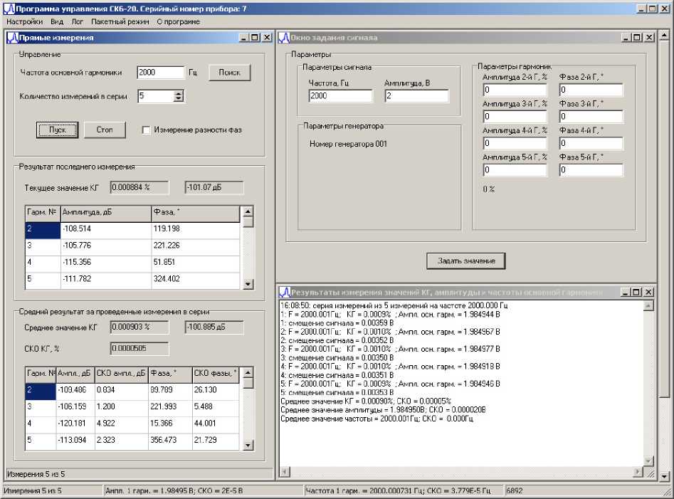674x499 pixels.
Task: Focus the Амплитуда, В signal field
Action: pos(416,96)
